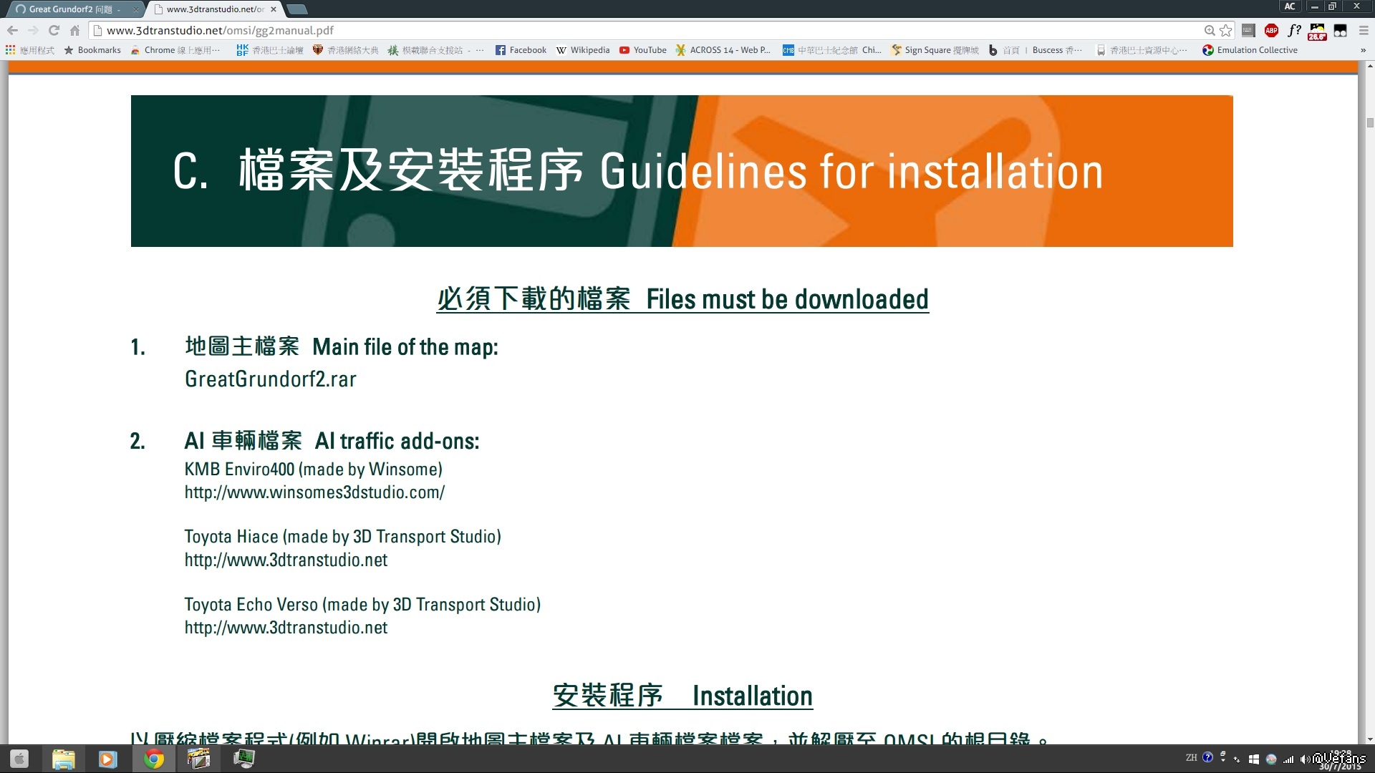
Task: Click the WhatFont f? extension icon
Action: click(x=1294, y=30)
